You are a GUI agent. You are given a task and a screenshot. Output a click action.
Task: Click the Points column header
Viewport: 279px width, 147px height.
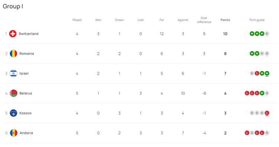pyautogui.click(x=225, y=20)
